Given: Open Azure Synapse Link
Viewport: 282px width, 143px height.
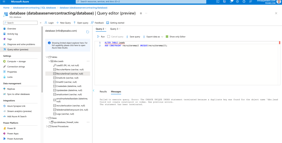Looking at the screenshot, I should point(16,106).
